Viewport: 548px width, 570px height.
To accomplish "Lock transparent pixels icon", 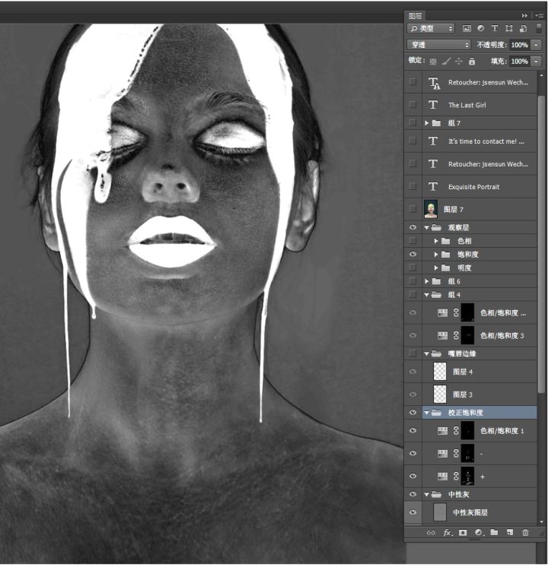I will tap(433, 62).
